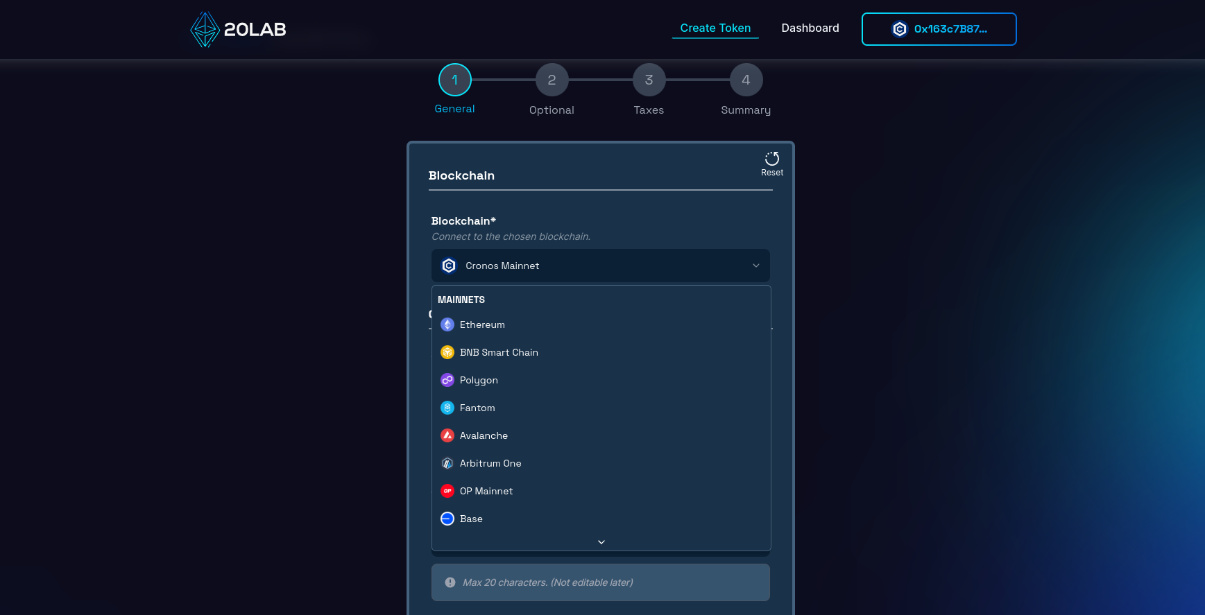Click the Fantom icon
Screen dimensions: 1205x615
tap(447, 408)
